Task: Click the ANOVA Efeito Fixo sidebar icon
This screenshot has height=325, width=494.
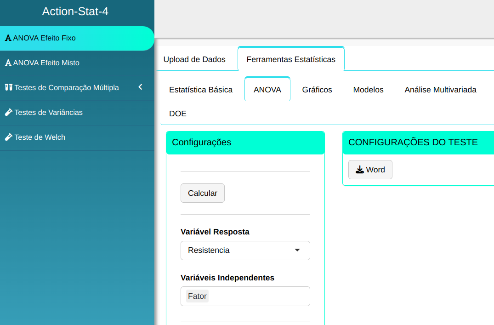Action: click(8, 38)
